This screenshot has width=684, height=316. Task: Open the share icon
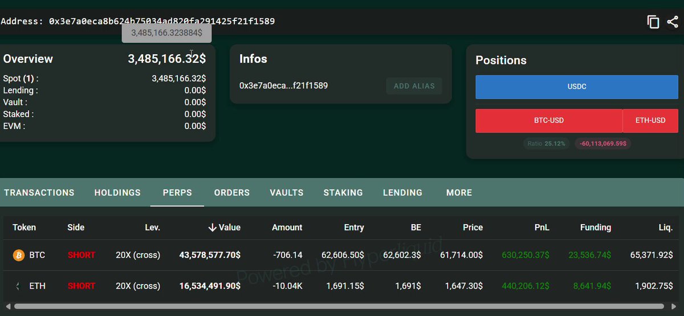pos(671,22)
